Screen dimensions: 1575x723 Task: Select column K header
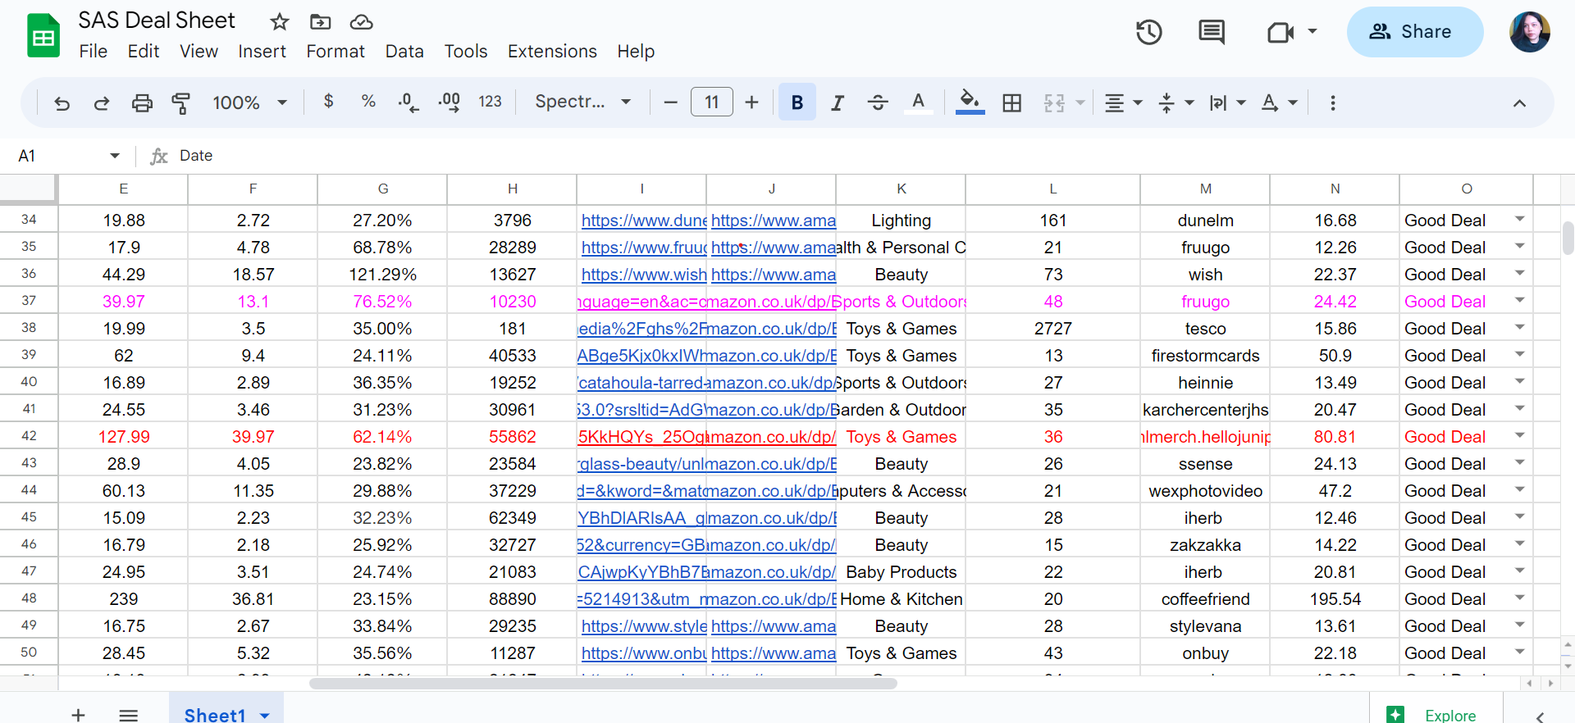(x=901, y=189)
